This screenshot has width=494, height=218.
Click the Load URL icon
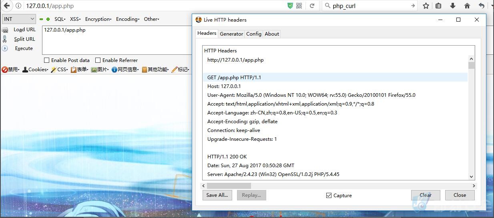tap(5, 30)
